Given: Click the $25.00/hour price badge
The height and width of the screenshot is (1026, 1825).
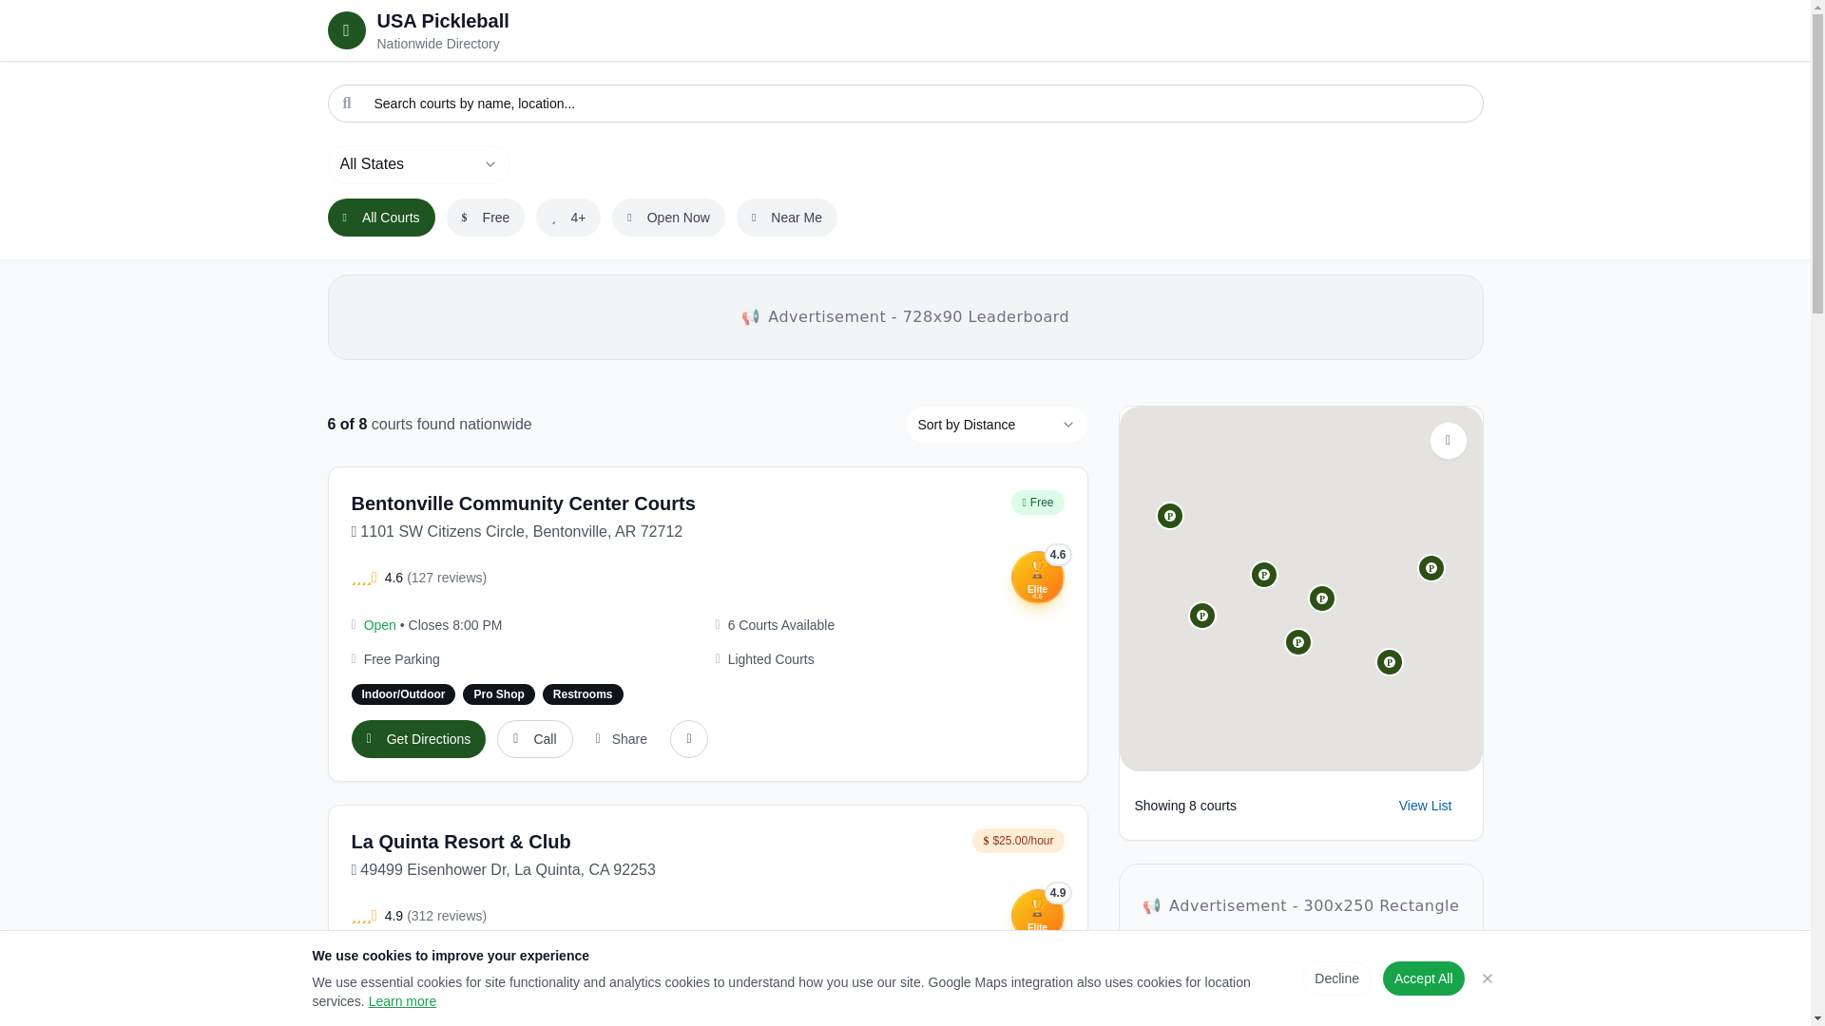Looking at the screenshot, I should (1018, 841).
